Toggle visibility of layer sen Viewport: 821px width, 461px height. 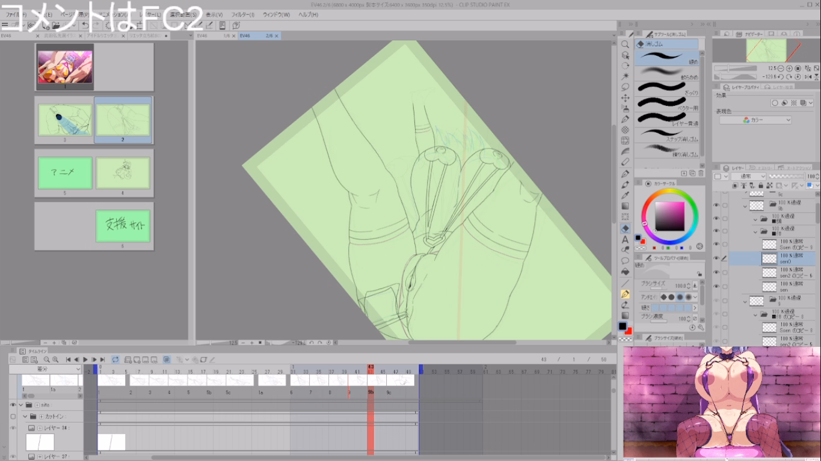tap(716, 286)
